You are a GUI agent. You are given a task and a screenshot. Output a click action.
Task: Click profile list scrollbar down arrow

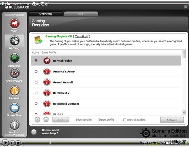[x=184, y=113]
